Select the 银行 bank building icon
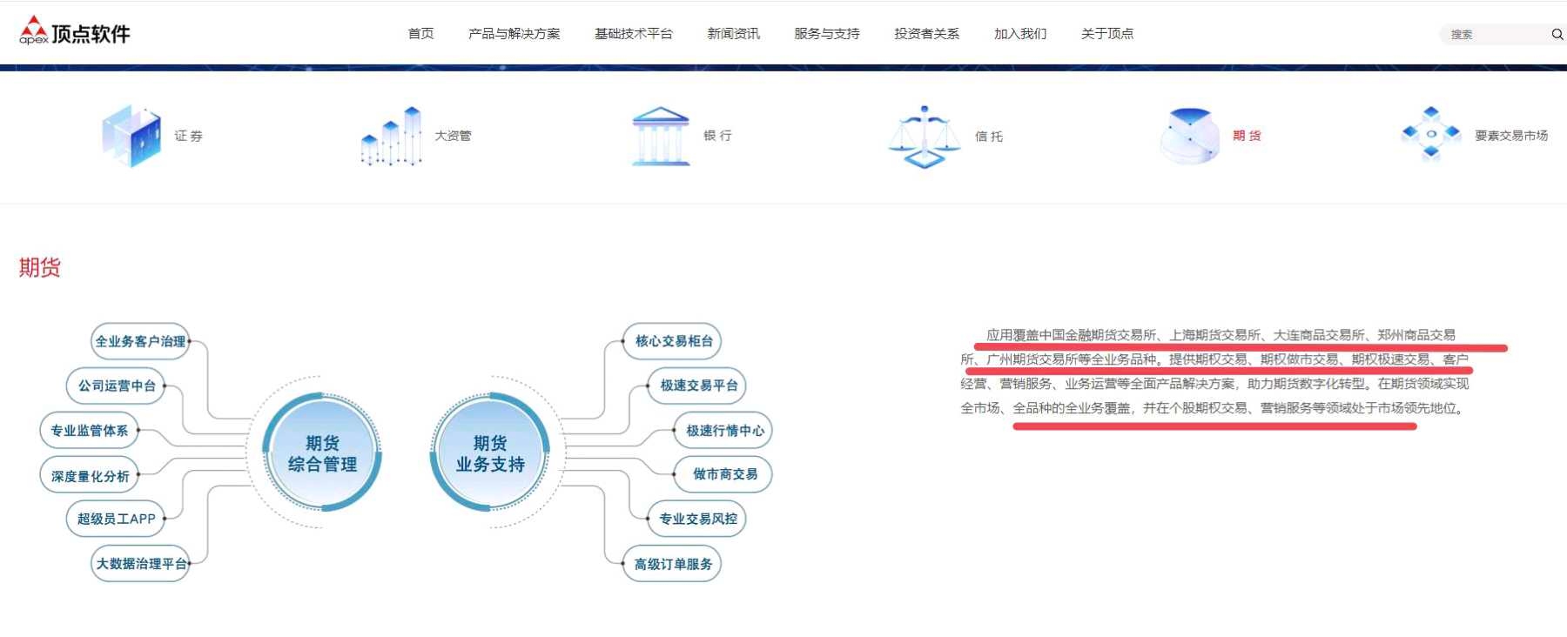The height and width of the screenshot is (637, 1567). pos(660,136)
